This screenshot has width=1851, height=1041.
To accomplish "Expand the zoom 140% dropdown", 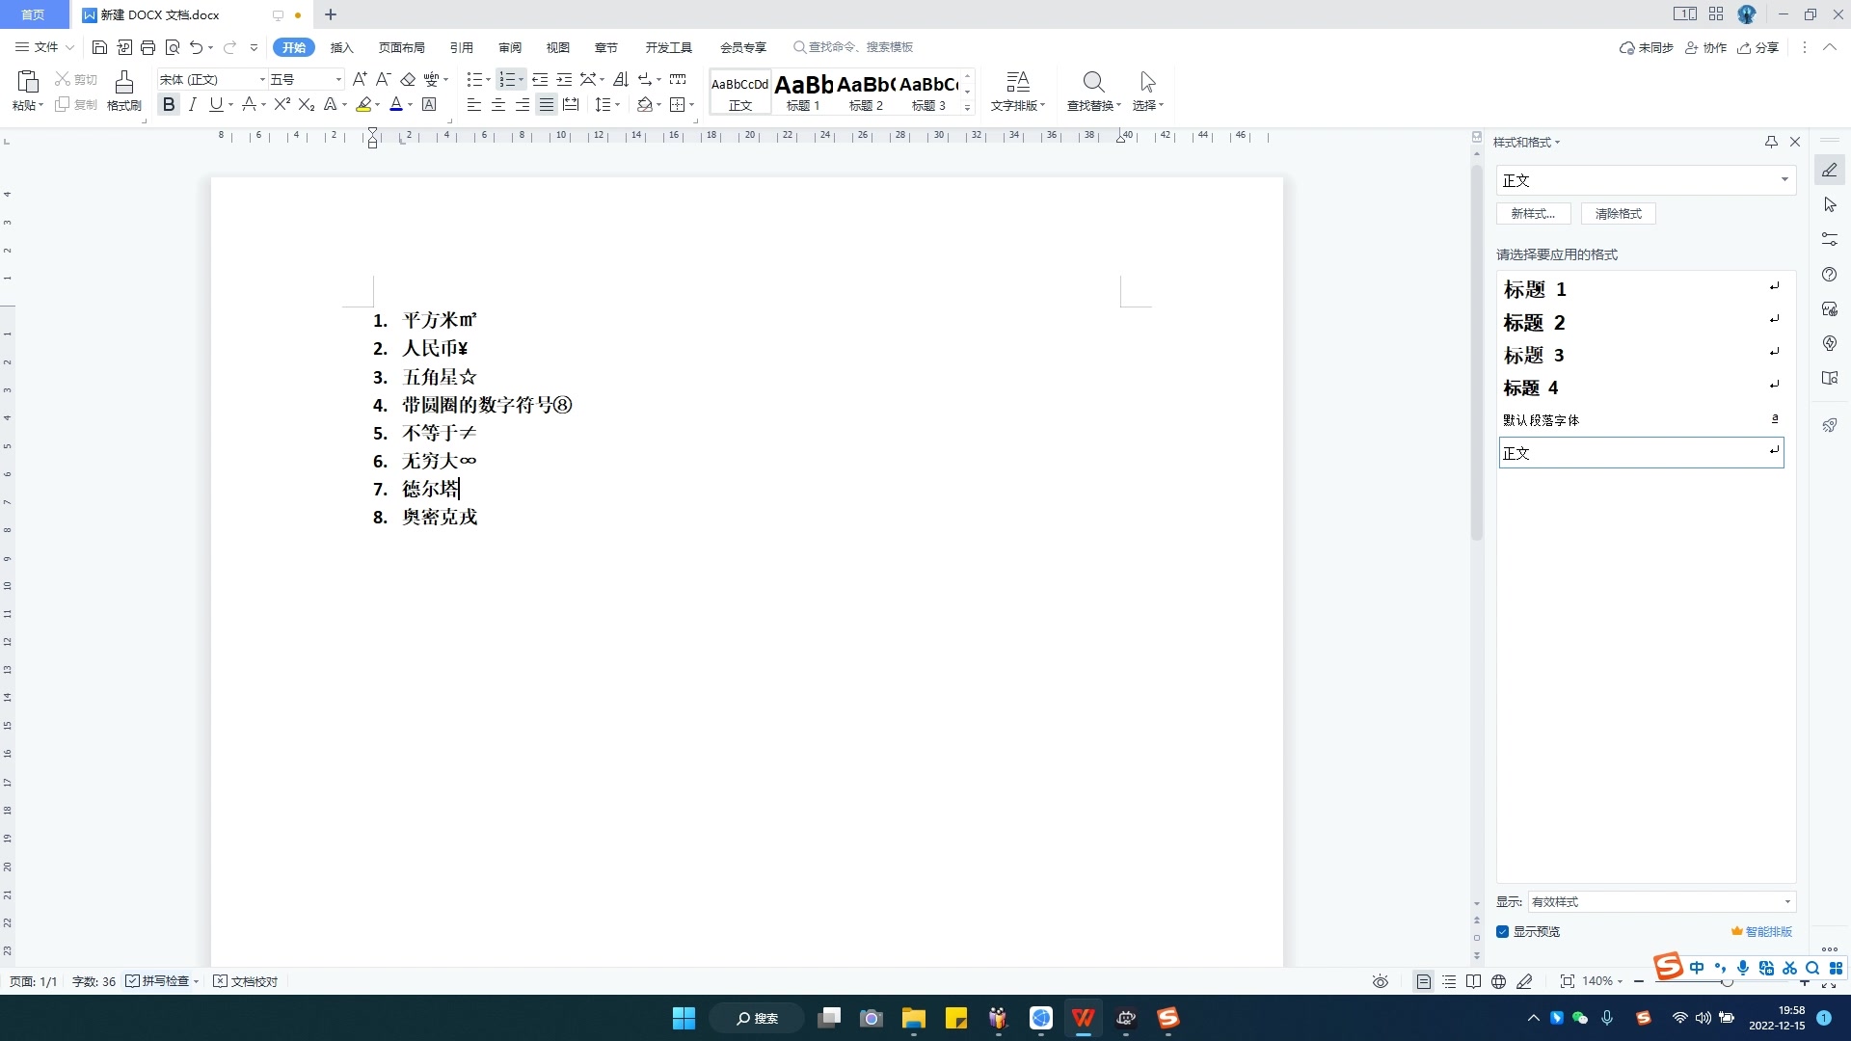I will pos(1620,981).
